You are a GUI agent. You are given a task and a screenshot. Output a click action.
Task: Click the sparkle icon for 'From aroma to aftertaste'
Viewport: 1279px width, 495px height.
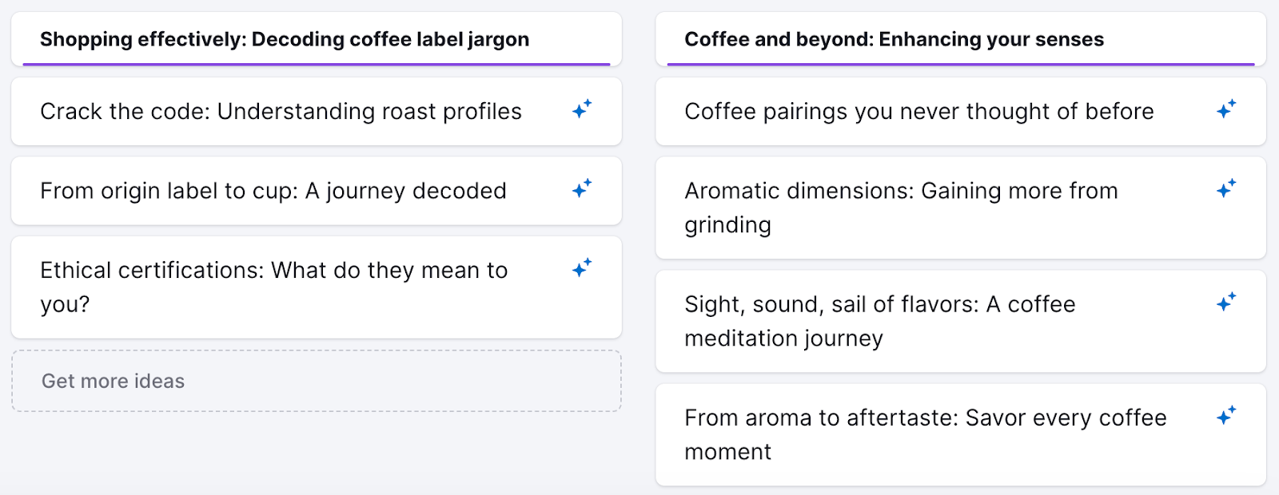pos(1225,417)
